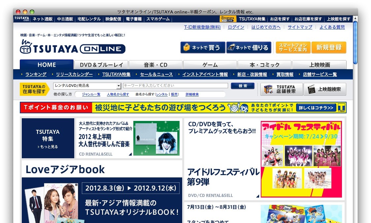Open the TSUTAYA 店舗検索 store search
This screenshot has height=223, width=371.
coord(281,89)
